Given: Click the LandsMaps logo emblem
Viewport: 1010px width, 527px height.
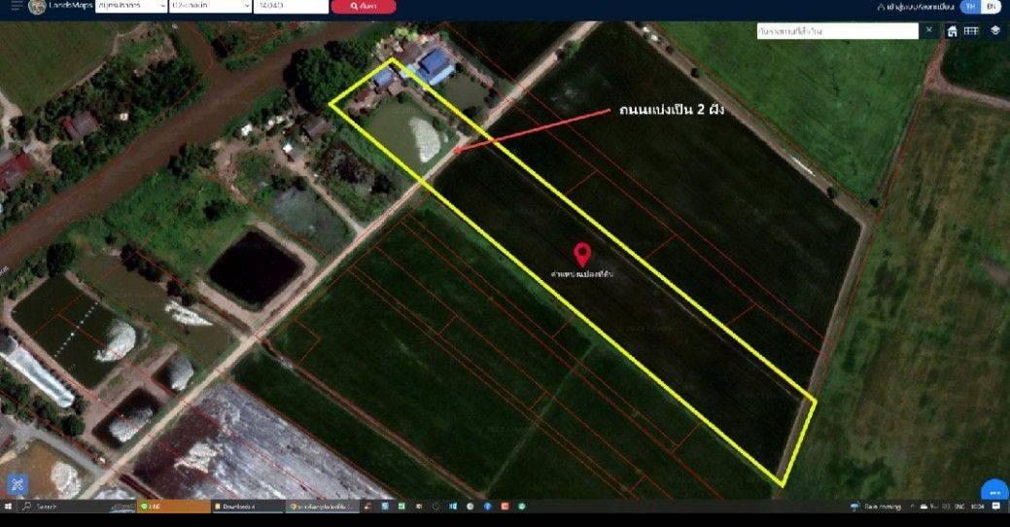Looking at the screenshot, I should 37,6.
